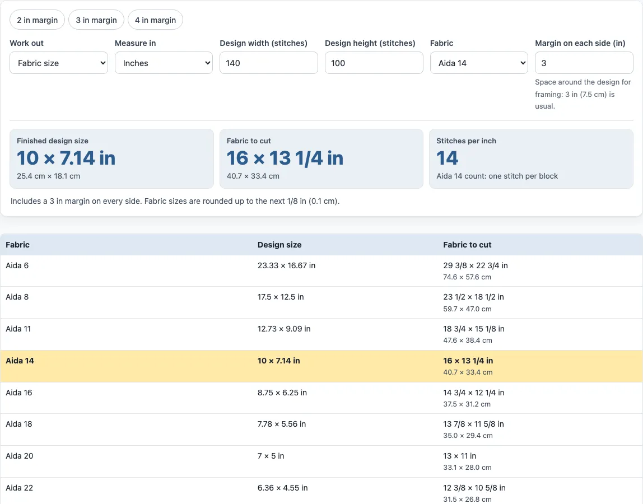Screen dimensions: 643x504
Task: Click the Margin on each side field
Action: [584, 63]
